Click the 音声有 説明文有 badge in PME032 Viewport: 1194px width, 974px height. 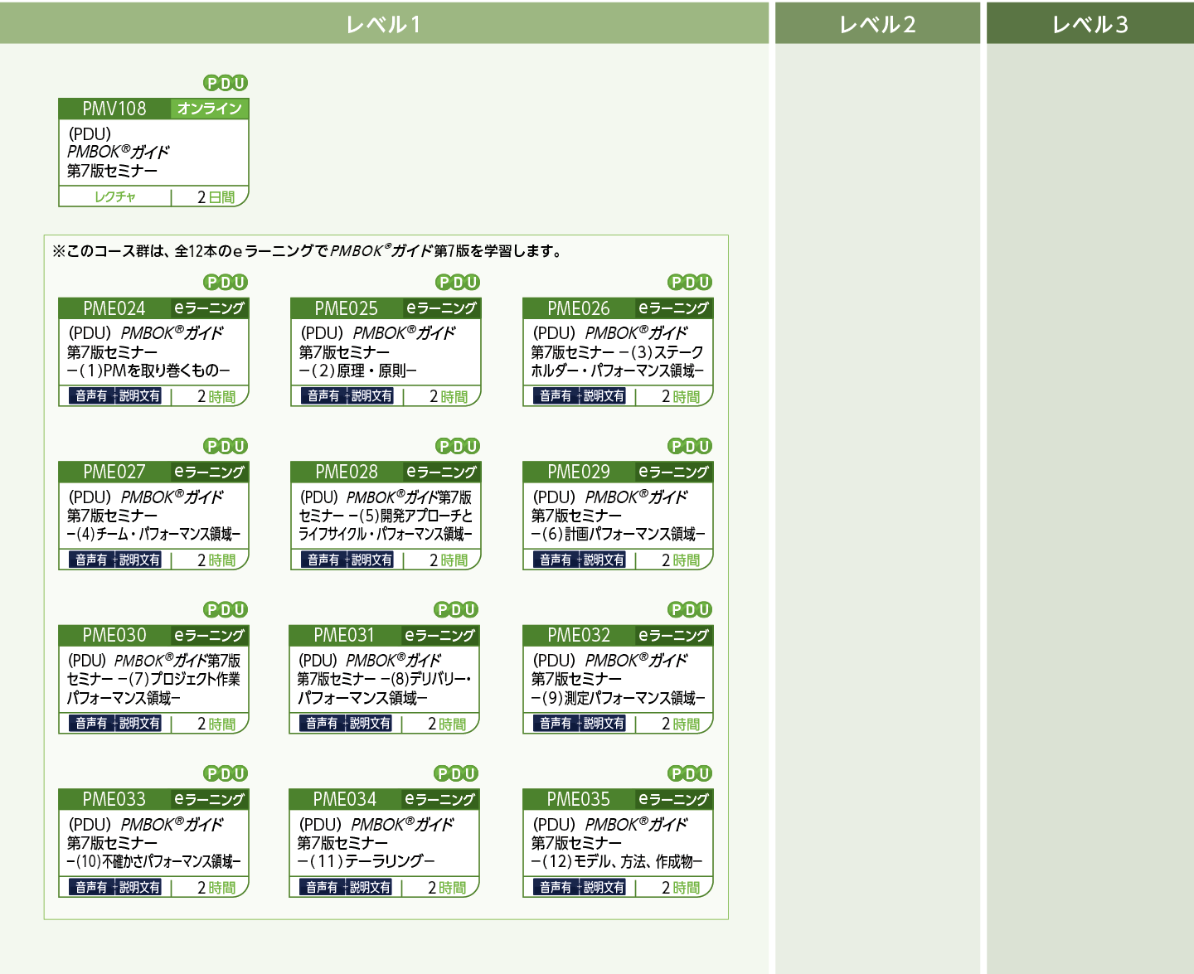coord(580,724)
